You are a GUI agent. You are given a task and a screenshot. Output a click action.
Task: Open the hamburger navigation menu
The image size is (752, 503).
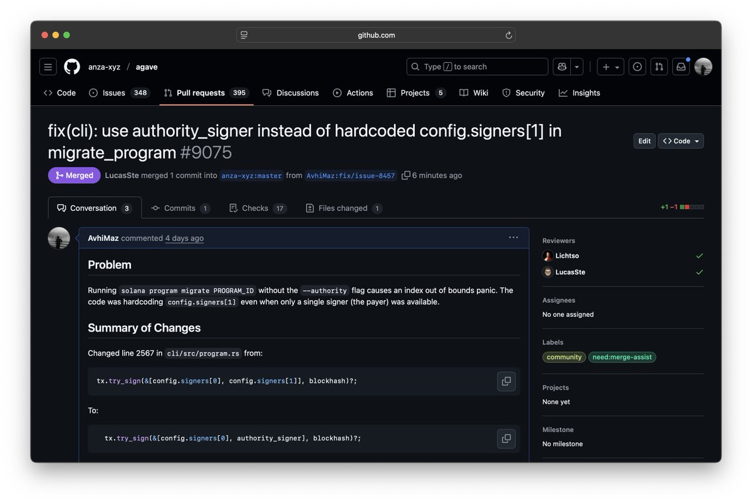tap(48, 66)
